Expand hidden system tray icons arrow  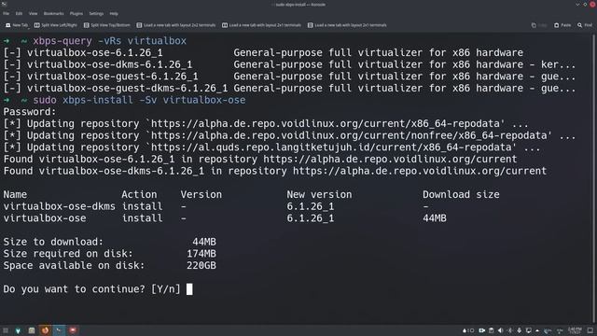pos(537,330)
